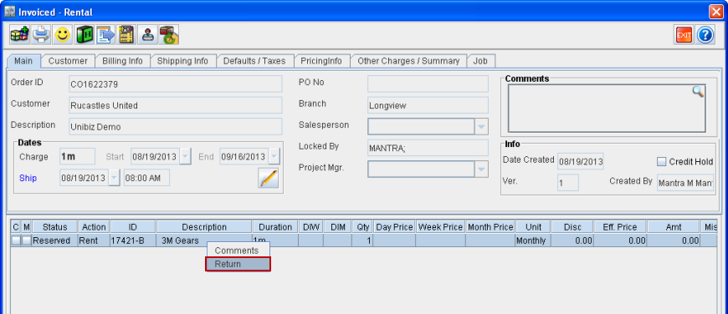Screen dimensions: 728x314
Task: Click the Duration column header
Action: 275,227
